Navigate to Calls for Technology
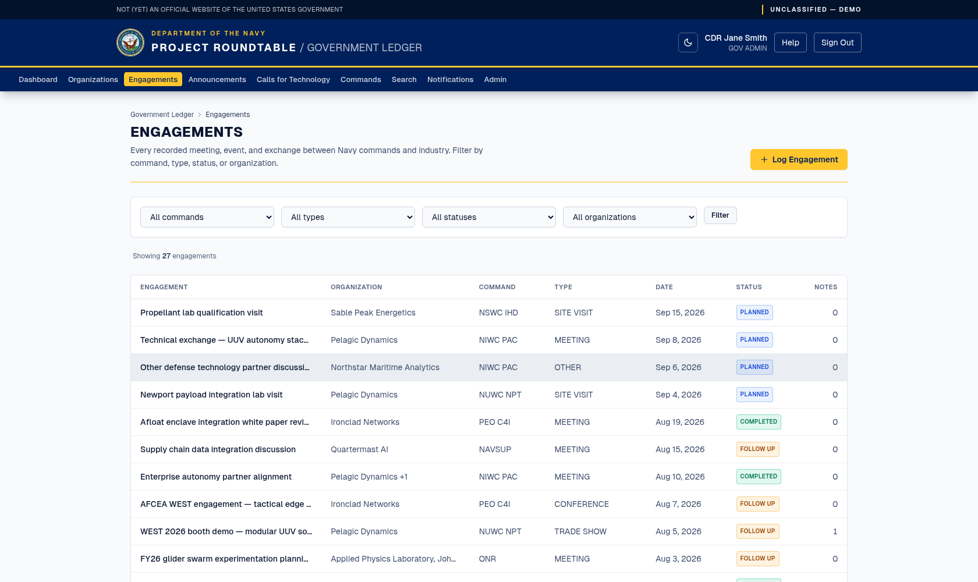This screenshot has width=978, height=582. point(293,79)
